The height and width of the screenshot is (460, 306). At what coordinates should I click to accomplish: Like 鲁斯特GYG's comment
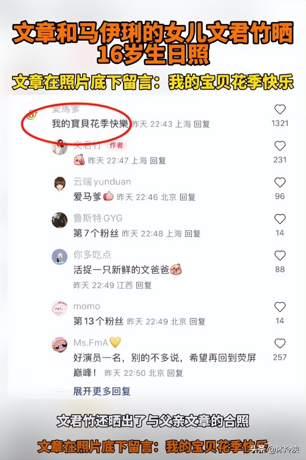tap(280, 219)
